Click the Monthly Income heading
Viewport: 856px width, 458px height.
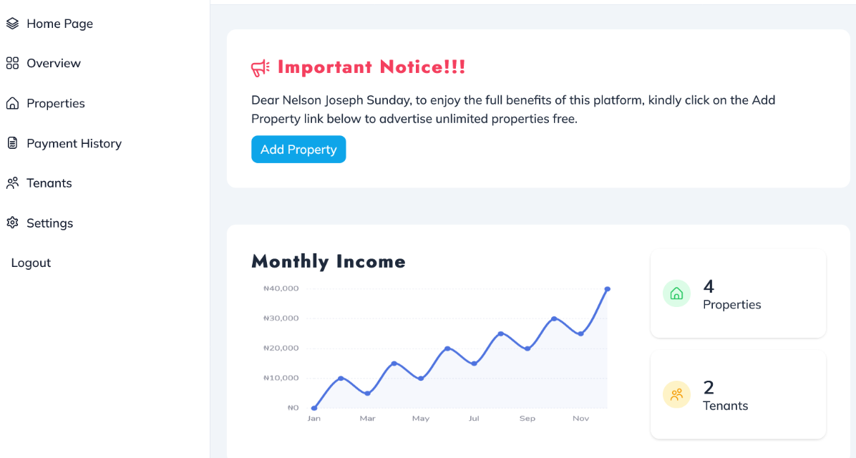pyautogui.click(x=329, y=262)
